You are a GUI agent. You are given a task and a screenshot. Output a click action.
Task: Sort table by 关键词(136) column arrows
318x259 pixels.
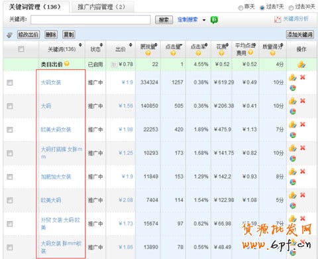(x=80, y=45)
